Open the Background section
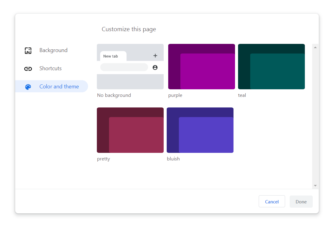 (53, 50)
